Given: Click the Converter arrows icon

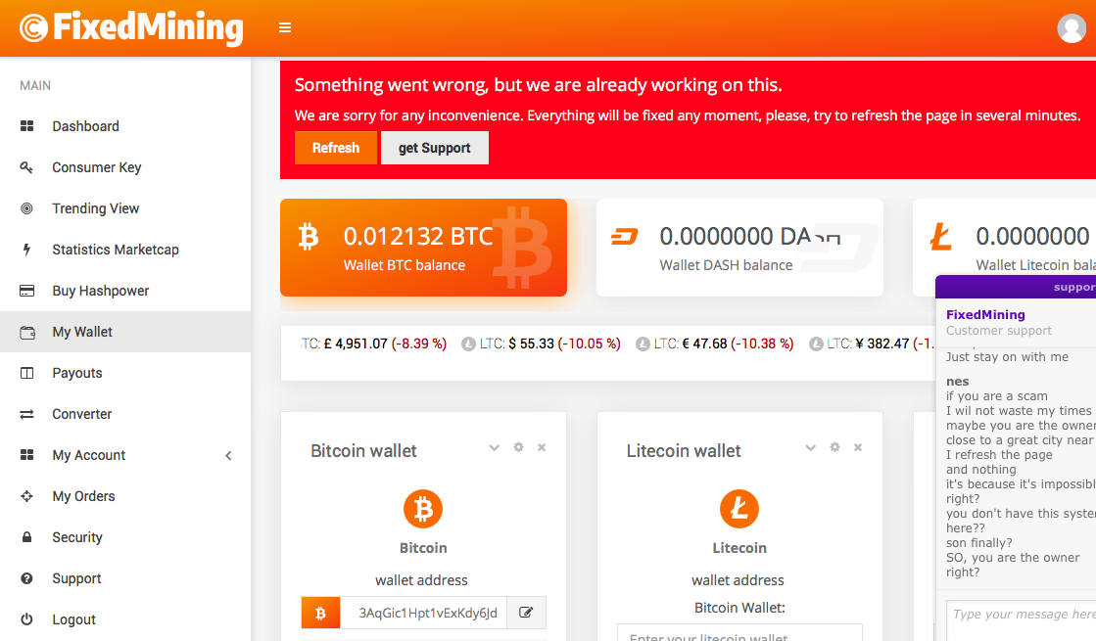Looking at the screenshot, I should point(26,415).
